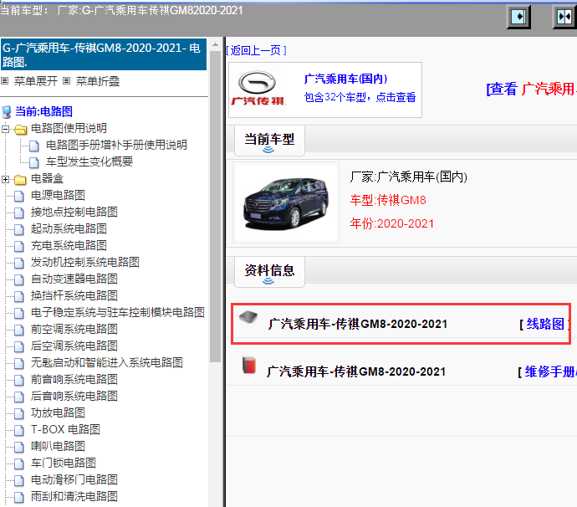
Task: Click the document icon for 后空调系统电路图
Action: (18, 346)
